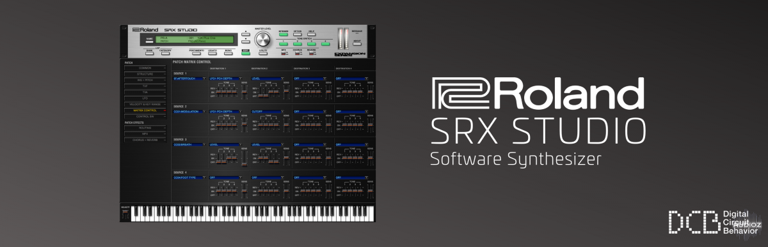The height and width of the screenshot is (247, 768).
Task: Click Source 1 Destination 2 SENS slider
Action: [x=286, y=92]
